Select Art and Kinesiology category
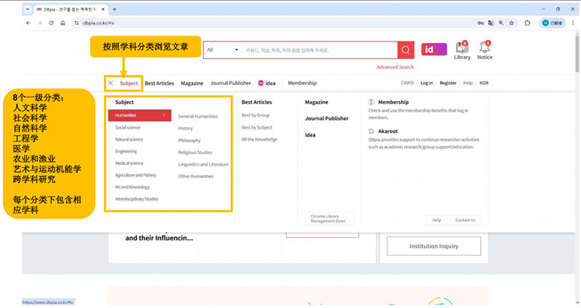Screen dimensions: 581x308 click(x=132, y=187)
